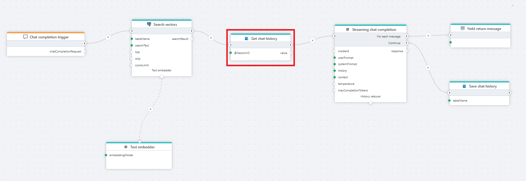The width and height of the screenshot is (526, 181).
Task: Remove the dashed Text embedder connection
Action: (x=150, y=109)
